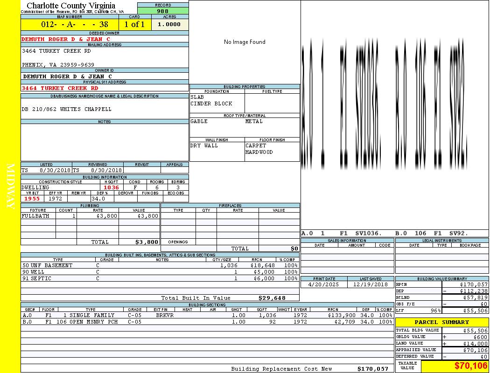
Task: Click the LISTED date 'TS 8/30/2018'
Action: (46, 171)
